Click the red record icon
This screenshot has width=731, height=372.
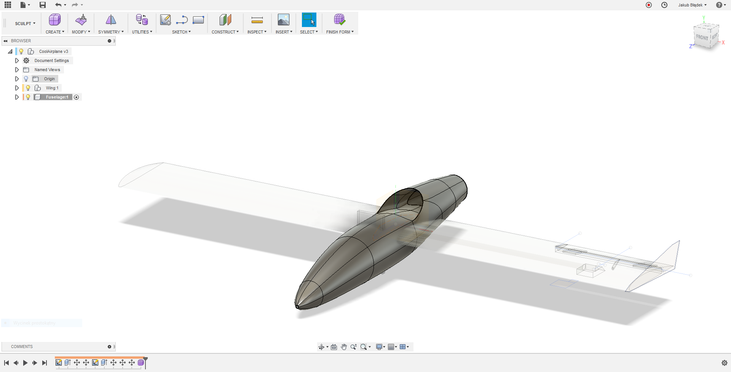pyautogui.click(x=649, y=5)
